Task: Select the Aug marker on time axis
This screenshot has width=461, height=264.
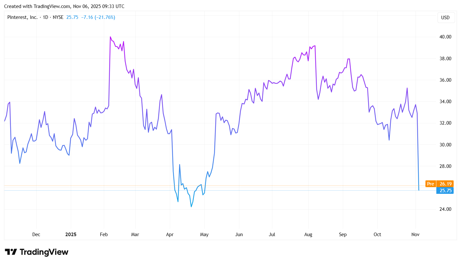Action: (x=308, y=235)
